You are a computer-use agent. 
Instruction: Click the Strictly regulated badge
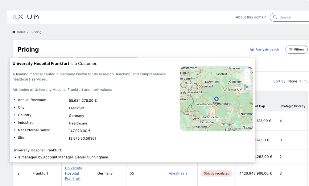coord(216,173)
